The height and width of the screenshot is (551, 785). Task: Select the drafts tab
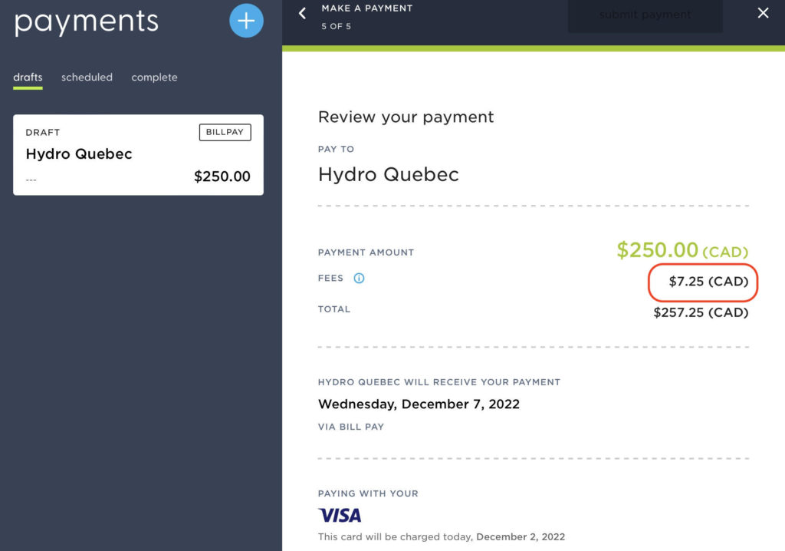[28, 77]
